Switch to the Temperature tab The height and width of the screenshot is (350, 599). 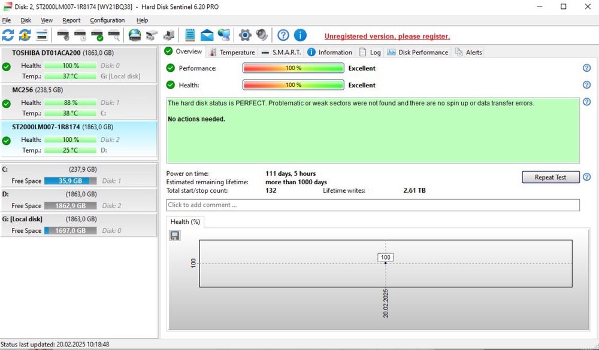point(232,52)
